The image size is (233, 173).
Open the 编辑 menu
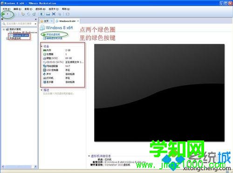pyautogui.click(x=17, y=9)
